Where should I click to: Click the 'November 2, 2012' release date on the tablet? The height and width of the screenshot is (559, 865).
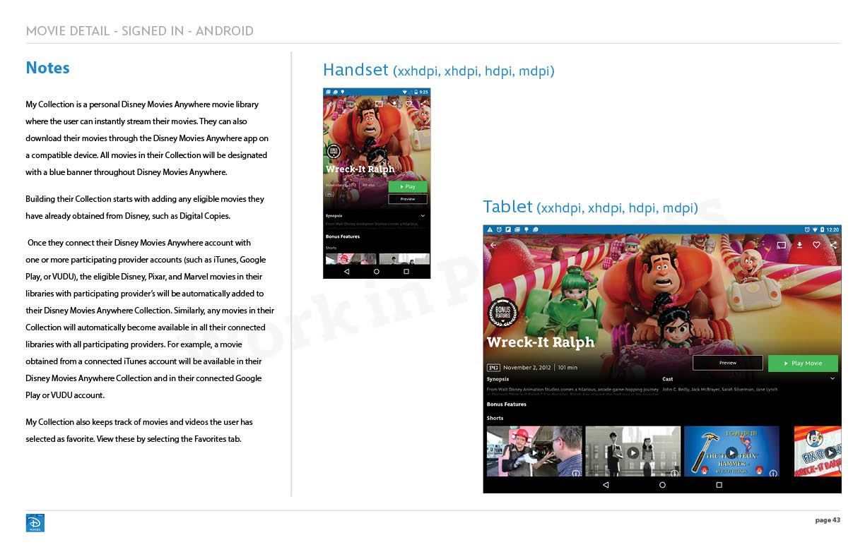tap(528, 368)
